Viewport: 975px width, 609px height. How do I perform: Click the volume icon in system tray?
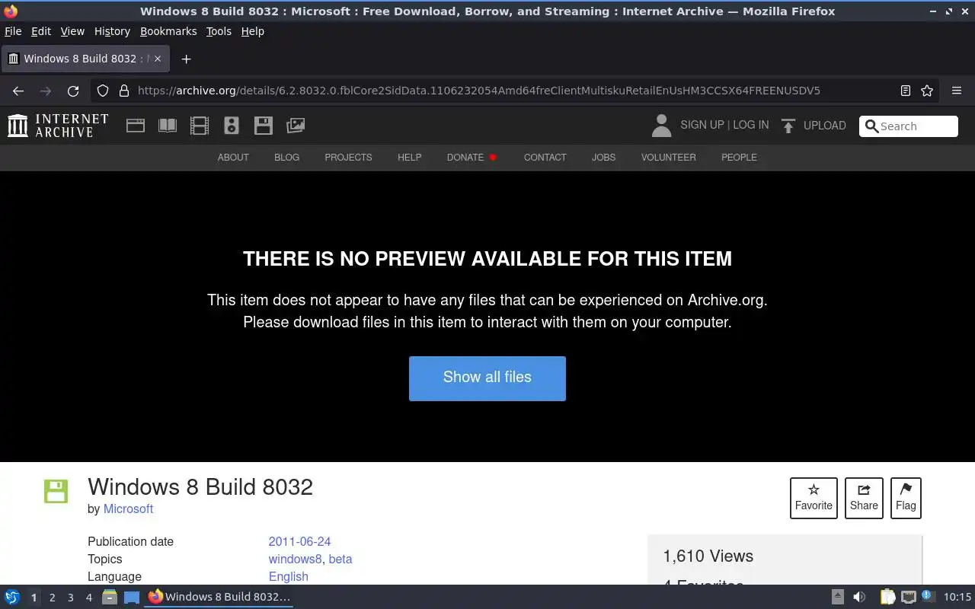pos(859,597)
